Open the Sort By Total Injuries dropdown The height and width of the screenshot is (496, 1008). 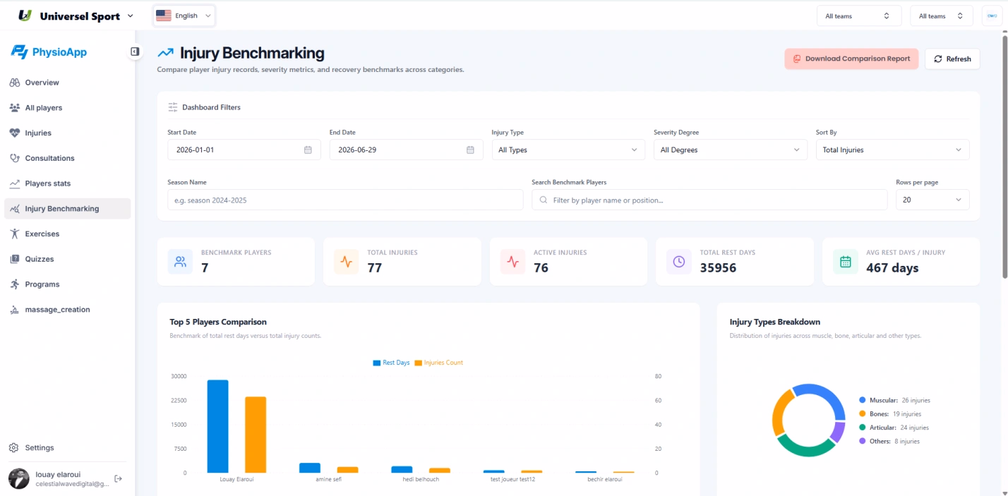point(892,150)
